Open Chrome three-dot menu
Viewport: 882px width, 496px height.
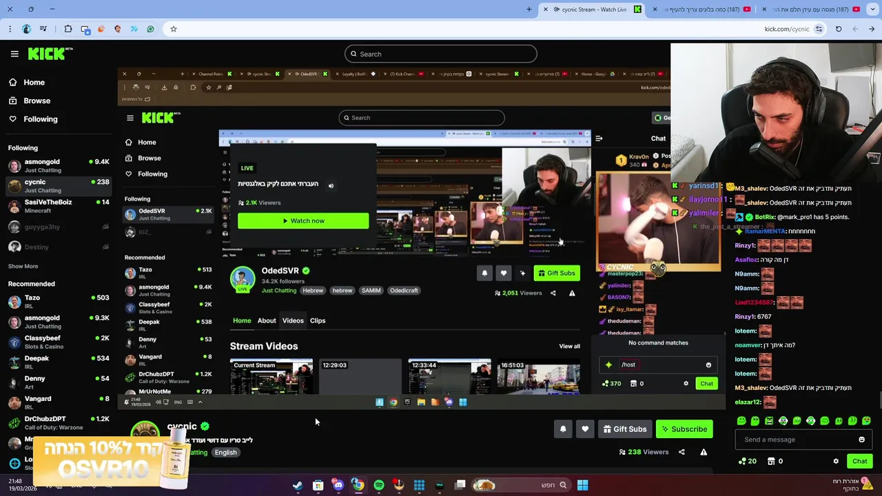coord(10,29)
